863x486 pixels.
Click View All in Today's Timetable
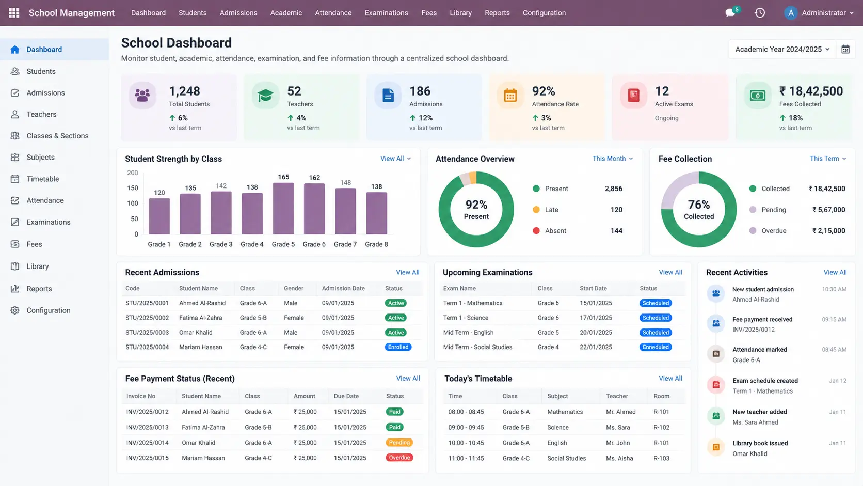coord(670,379)
